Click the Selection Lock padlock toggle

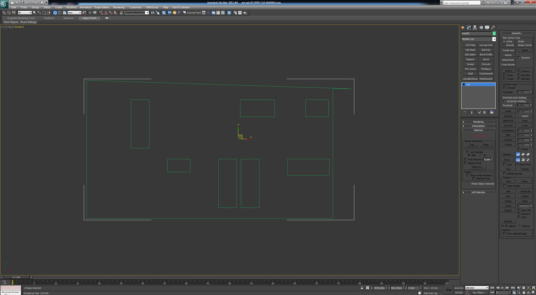tap(362, 288)
